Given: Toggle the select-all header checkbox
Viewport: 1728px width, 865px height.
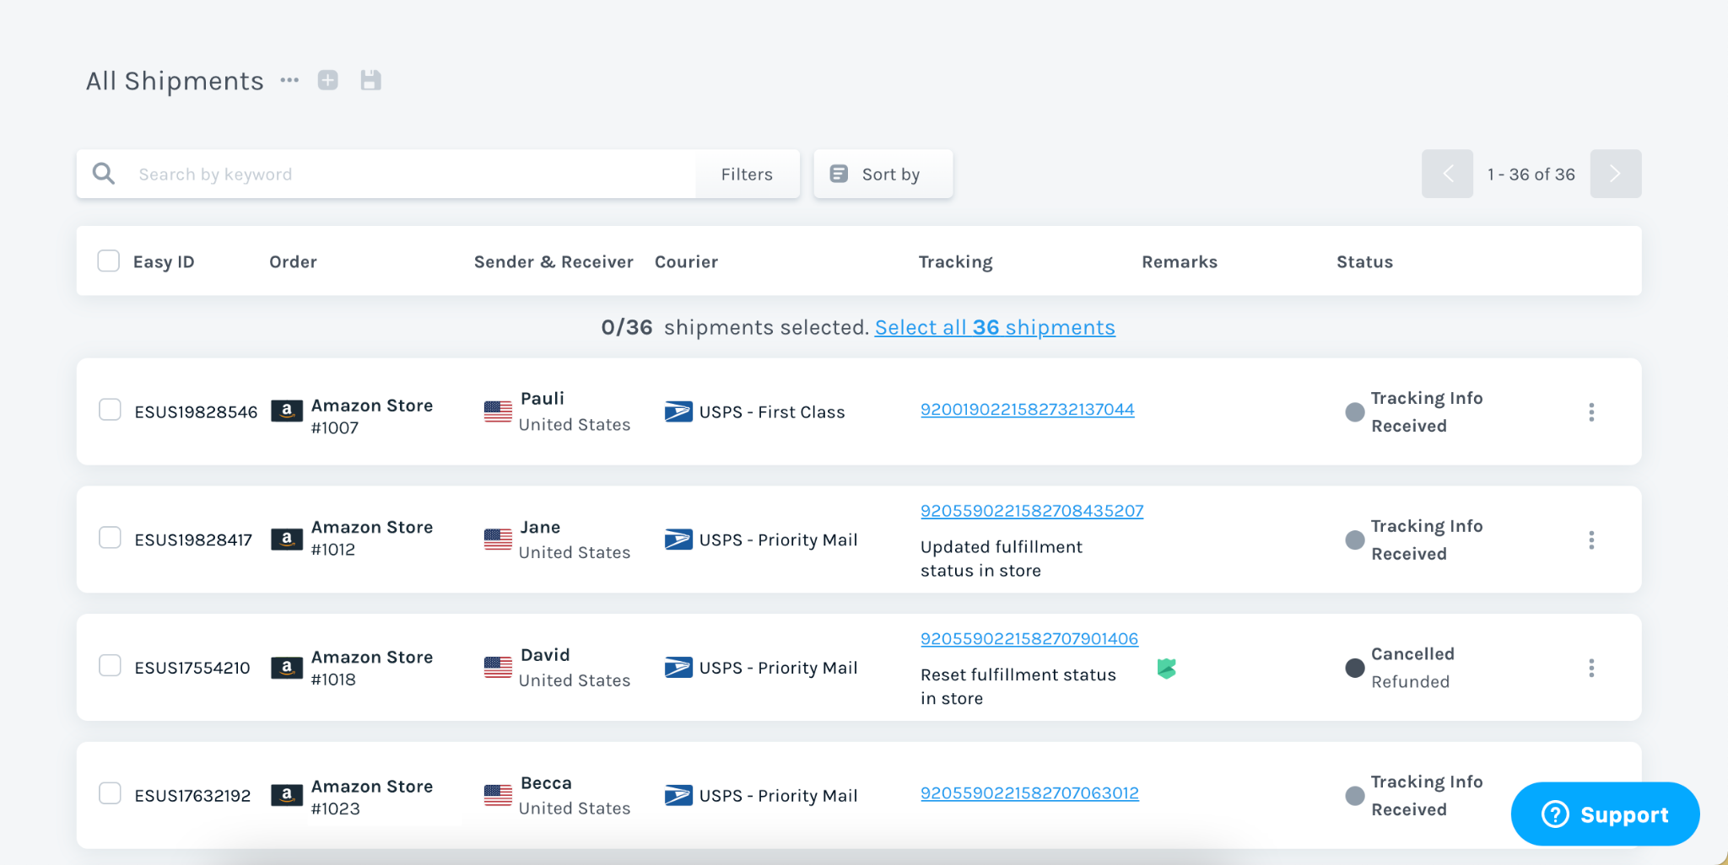Looking at the screenshot, I should pos(109,261).
